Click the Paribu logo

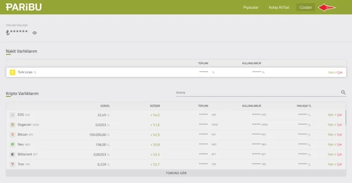point(24,7)
